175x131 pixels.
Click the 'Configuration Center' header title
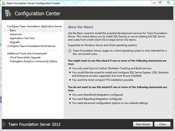click(x=37, y=14)
